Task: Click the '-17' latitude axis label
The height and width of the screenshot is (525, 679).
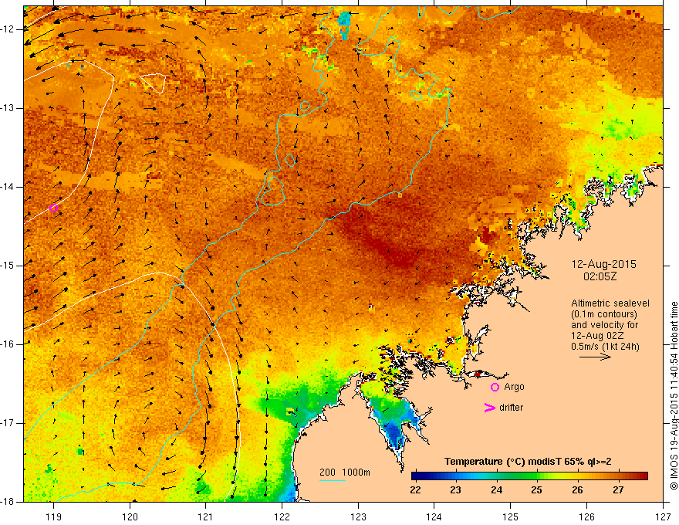Action: point(8,423)
